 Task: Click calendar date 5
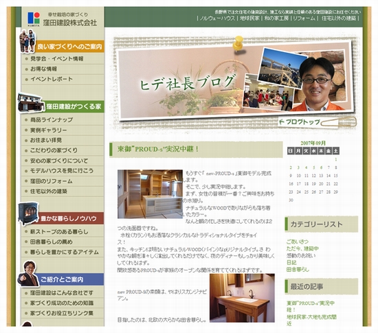(x=313, y=168)
